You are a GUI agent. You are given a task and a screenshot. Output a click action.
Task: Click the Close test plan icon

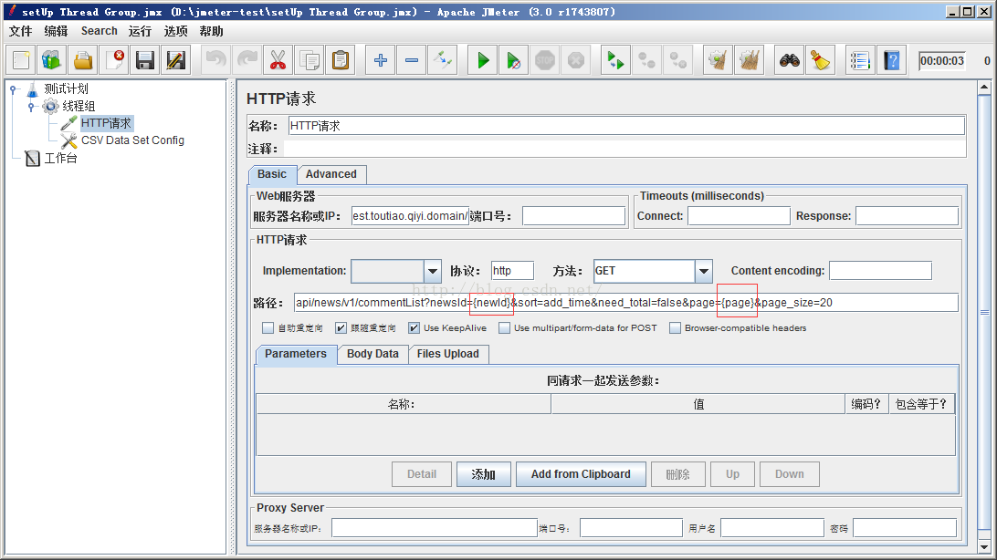pyautogui.click(x=114, y=61)
